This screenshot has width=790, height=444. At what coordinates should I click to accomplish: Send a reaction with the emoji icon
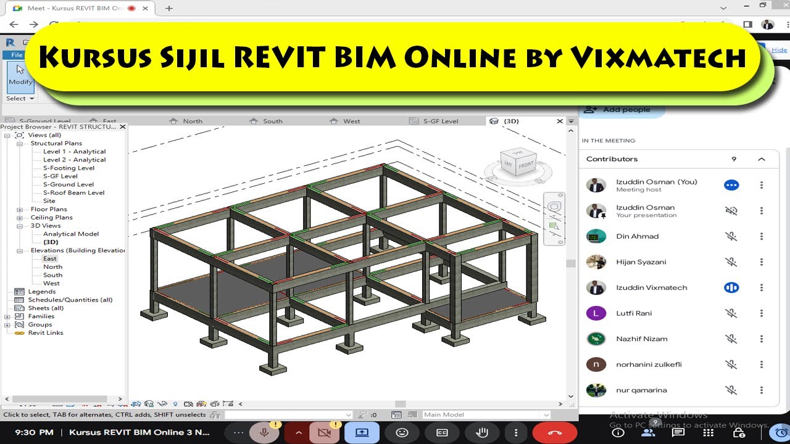(x=402, y=432)
